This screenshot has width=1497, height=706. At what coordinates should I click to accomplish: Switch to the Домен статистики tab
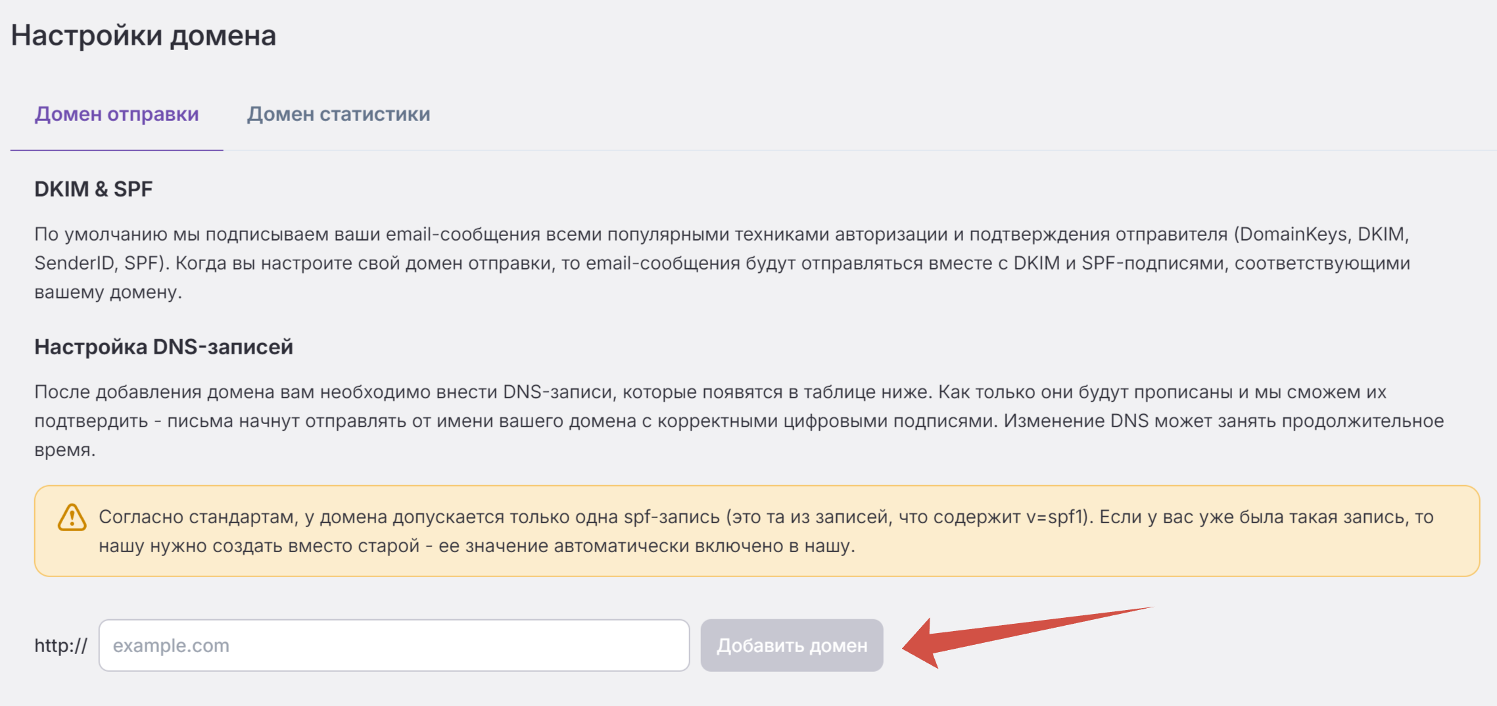tap(339, 114)
